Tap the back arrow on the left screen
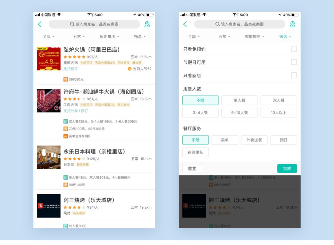The height and width of the screenshot is (245, 334). click(40, 24)
